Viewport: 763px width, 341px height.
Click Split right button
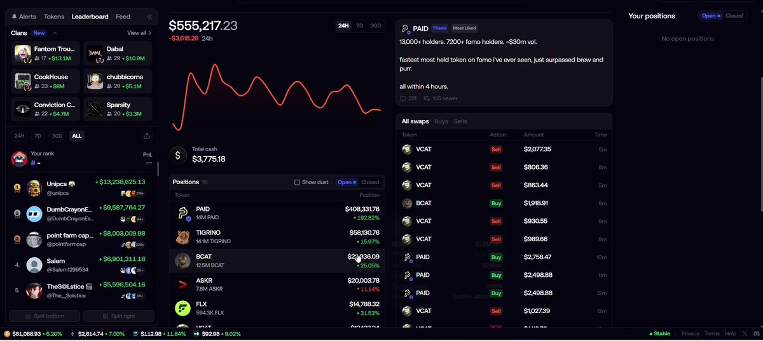click(119, 316)
